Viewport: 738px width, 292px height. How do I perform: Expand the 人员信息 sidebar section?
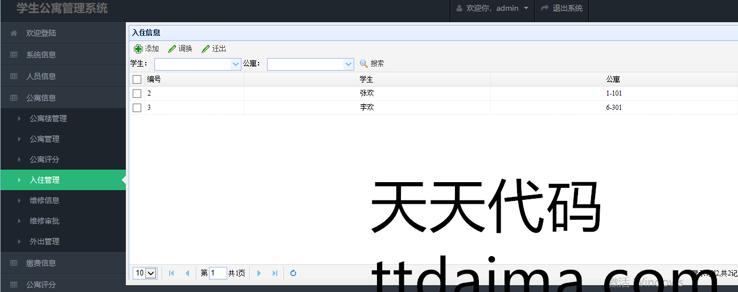click(41, 76)
